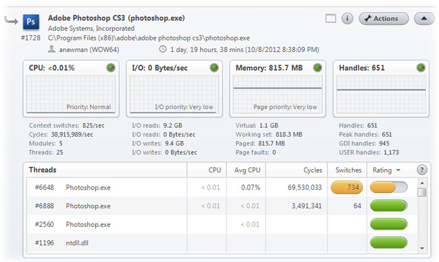Click the green rating bar for ntdll.dll thread

[388, 242]
